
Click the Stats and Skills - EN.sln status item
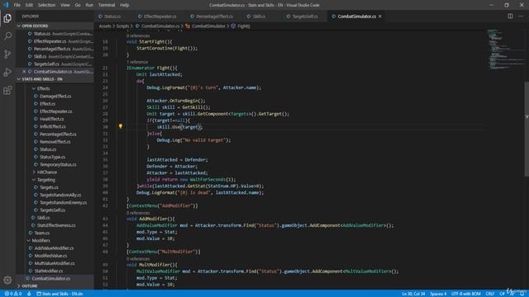(60, 294)
